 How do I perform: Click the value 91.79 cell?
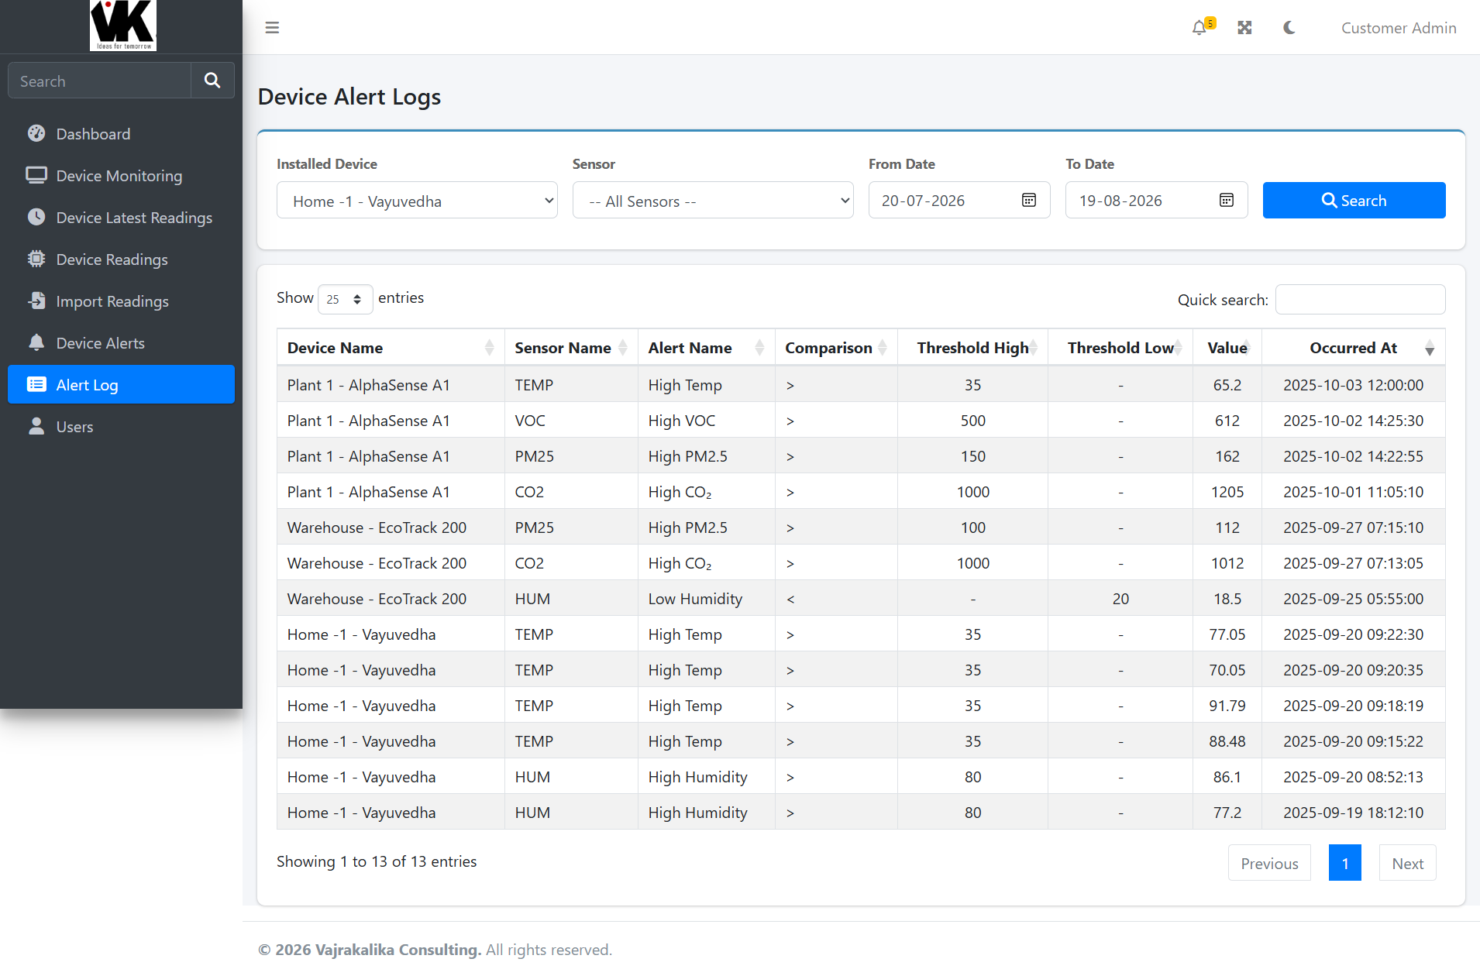[1227, 706]
